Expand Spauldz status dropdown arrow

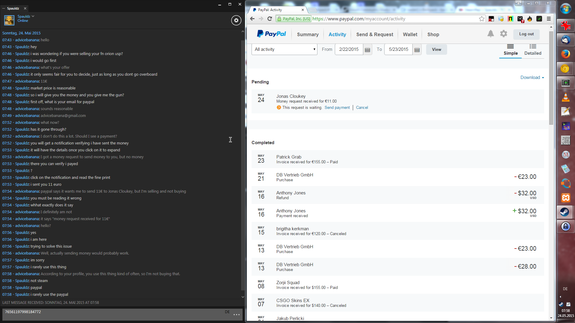(x=33, y=16)
